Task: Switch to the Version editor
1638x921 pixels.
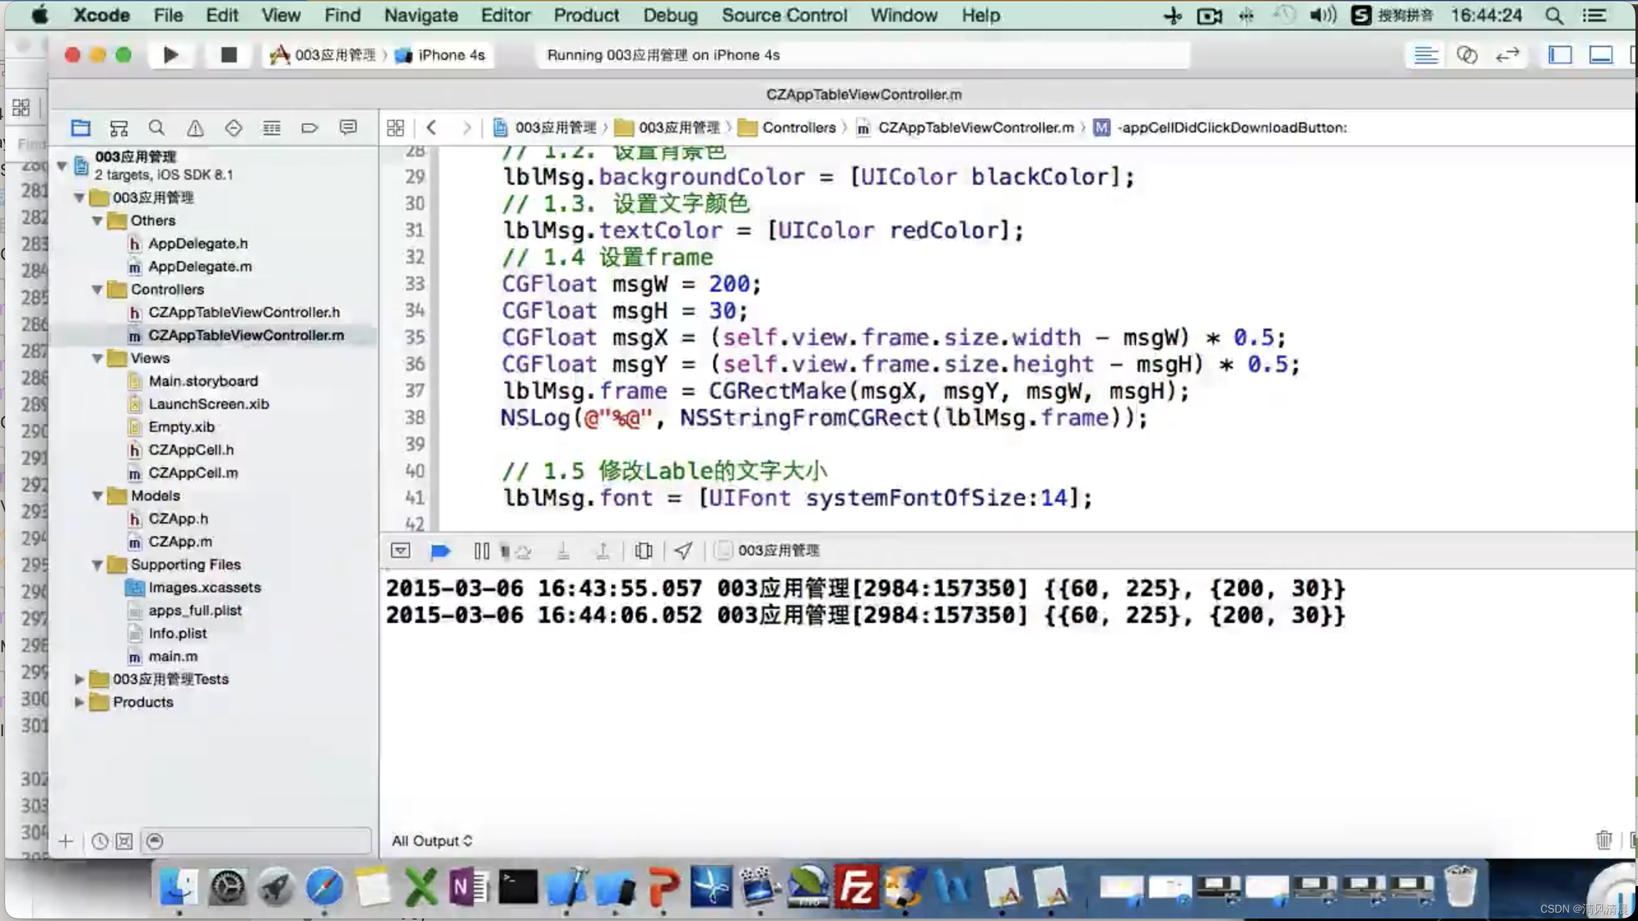Action: click(x=1507, y=55)
